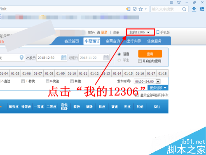Select the 01-15 date tab
The height and width of the screenshot is (155, 206).
click(x=129, y=74)
